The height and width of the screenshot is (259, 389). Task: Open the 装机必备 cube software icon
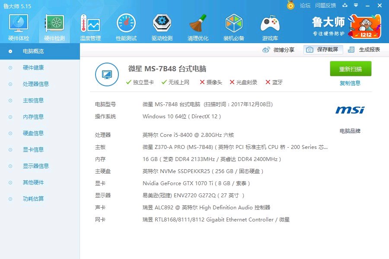coord(234,27)
